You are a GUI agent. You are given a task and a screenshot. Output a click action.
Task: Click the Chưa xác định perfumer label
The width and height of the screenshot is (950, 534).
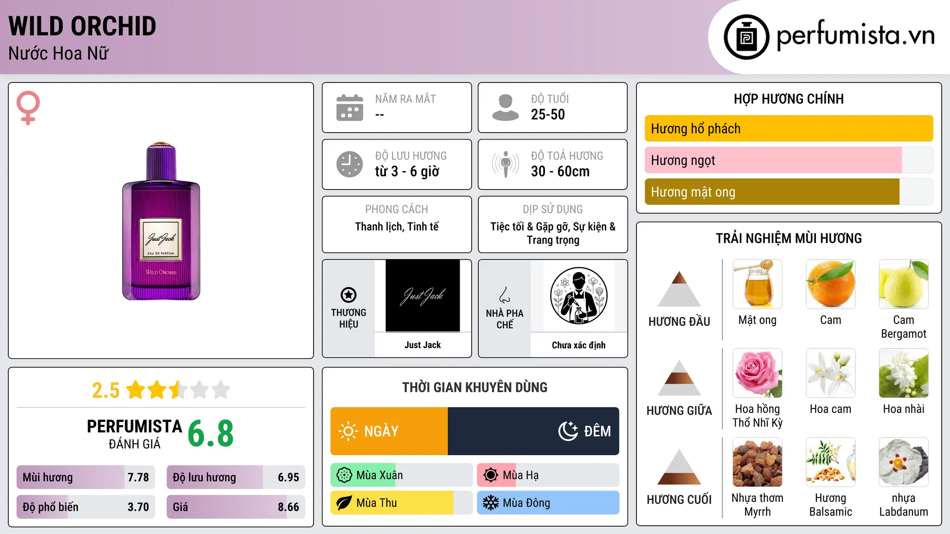[x=578, y=345]
